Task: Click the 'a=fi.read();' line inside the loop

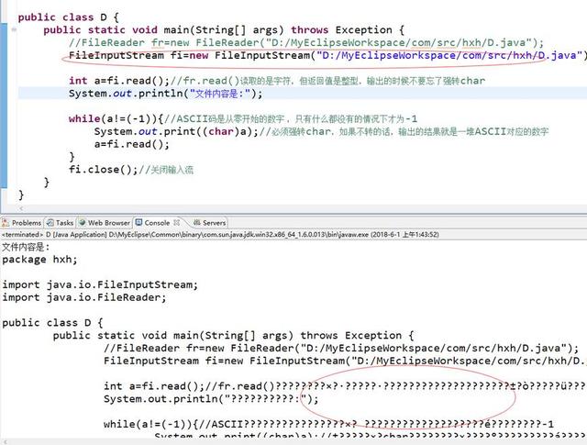Action: [x=132, y=144]
